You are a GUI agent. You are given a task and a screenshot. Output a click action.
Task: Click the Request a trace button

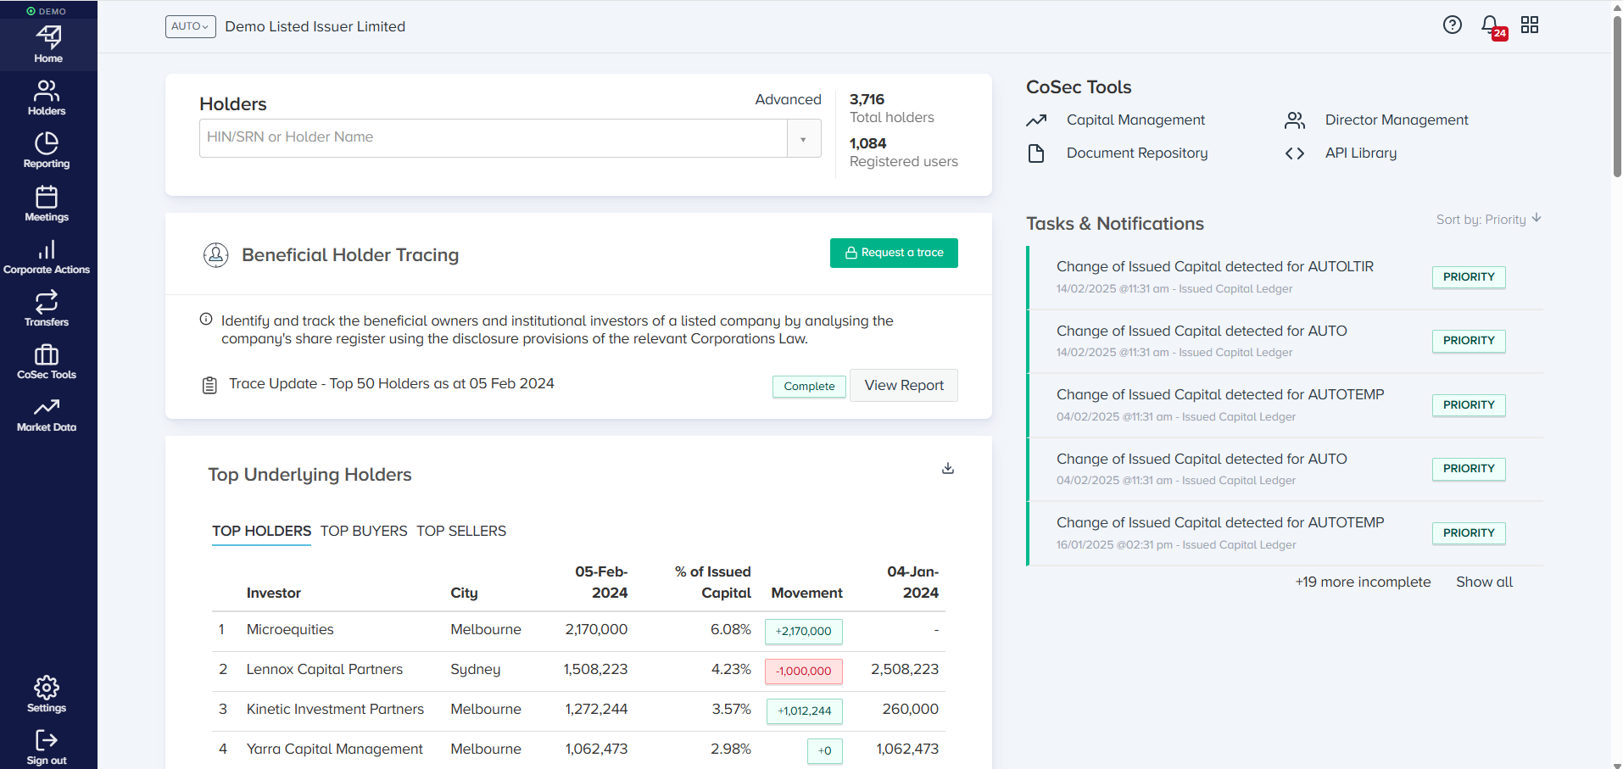[894, 253]
